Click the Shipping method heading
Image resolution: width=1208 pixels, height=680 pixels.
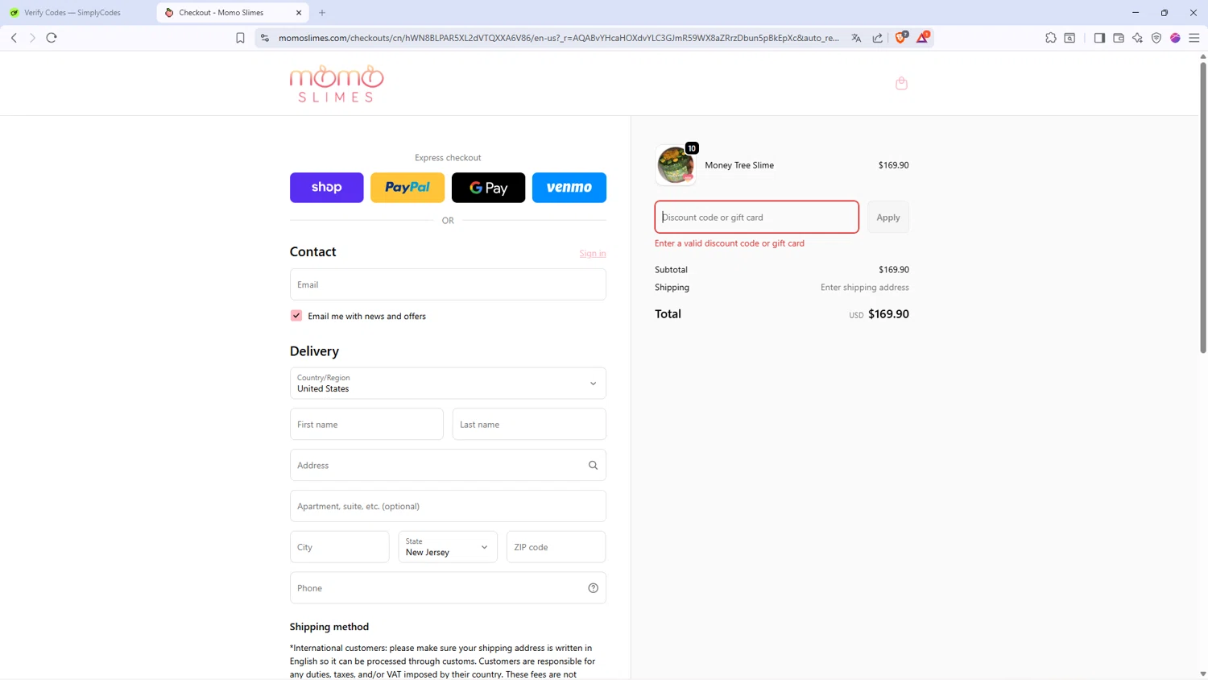tap(329, 627)
